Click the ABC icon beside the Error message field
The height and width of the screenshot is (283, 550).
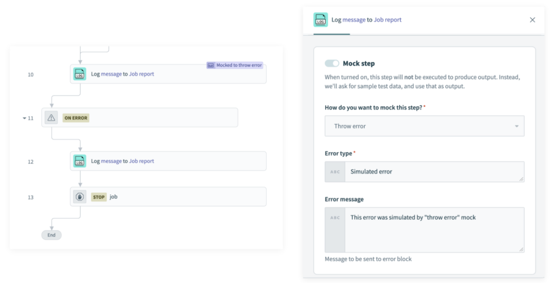click(x=335, y=217)
